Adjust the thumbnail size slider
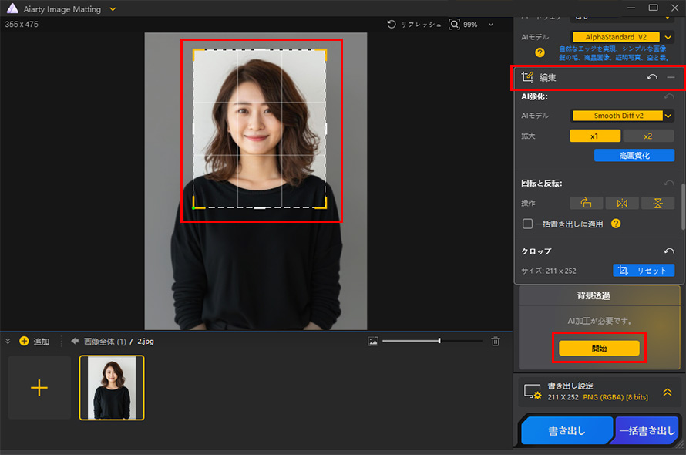 tap(438, 341)
